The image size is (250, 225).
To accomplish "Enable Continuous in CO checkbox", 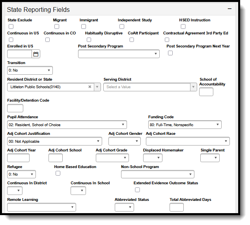I will tap(47, 40).
